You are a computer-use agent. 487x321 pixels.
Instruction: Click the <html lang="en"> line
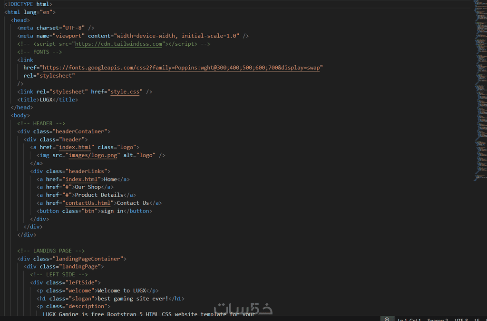tap(30, 12)
